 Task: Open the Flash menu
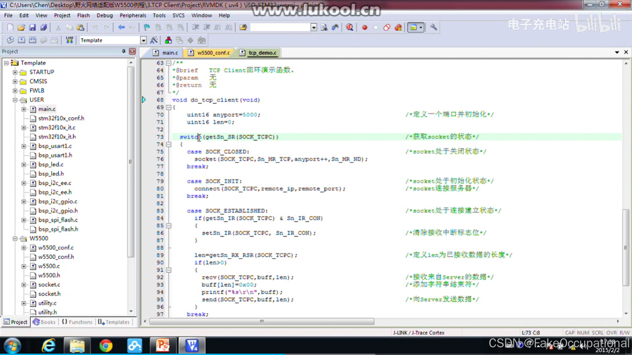tap(83, 15)
